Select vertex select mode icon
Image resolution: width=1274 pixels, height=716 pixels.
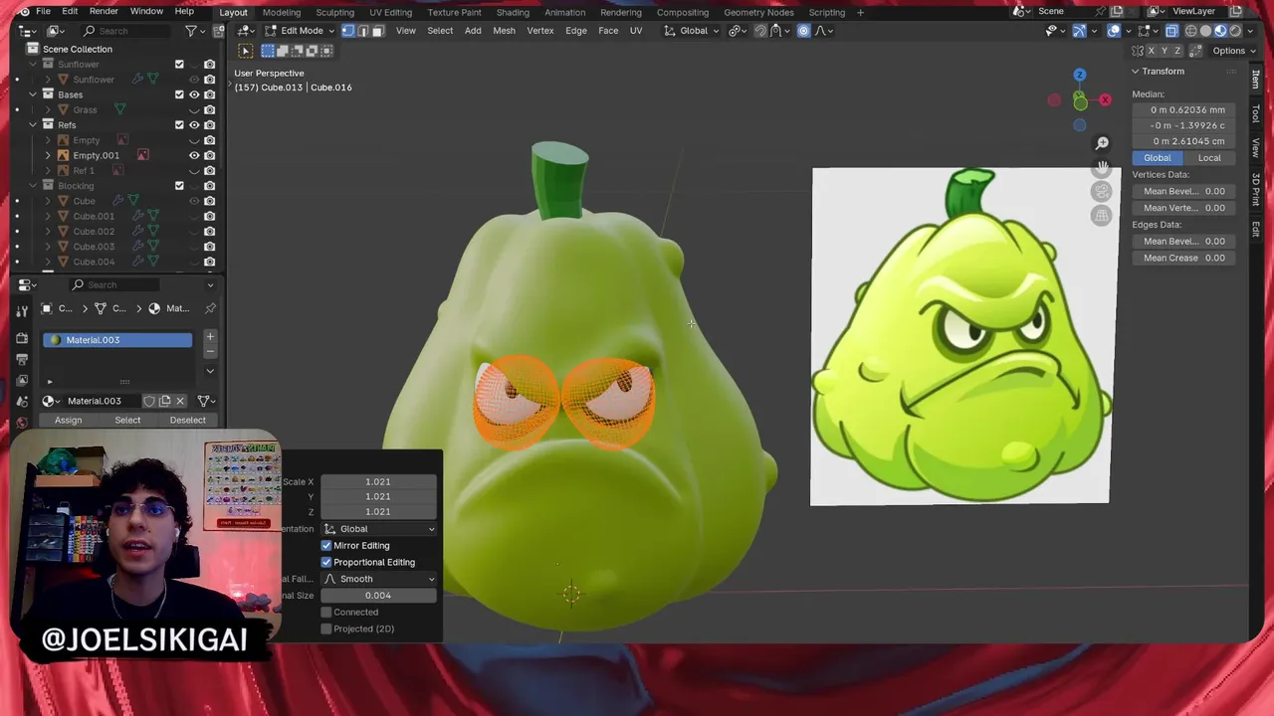pos(348,31)
